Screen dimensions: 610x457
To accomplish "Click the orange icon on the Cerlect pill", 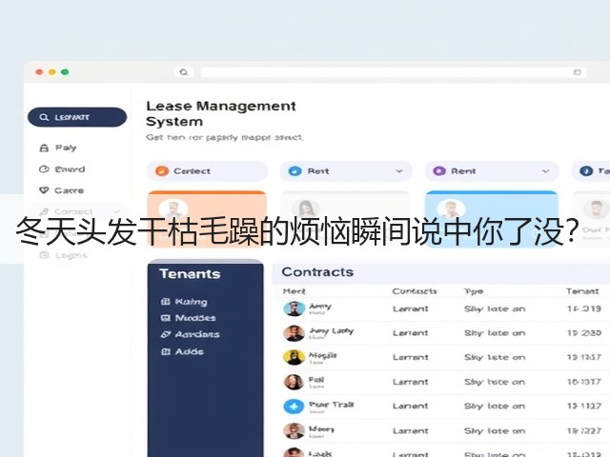I will 162,171.
